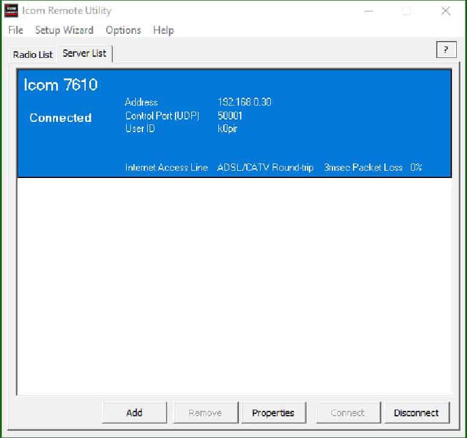Image resolution: width=467 pixels, height=438 pixels.
Task: Click the control port value 50001
Action: click(230, 115)
